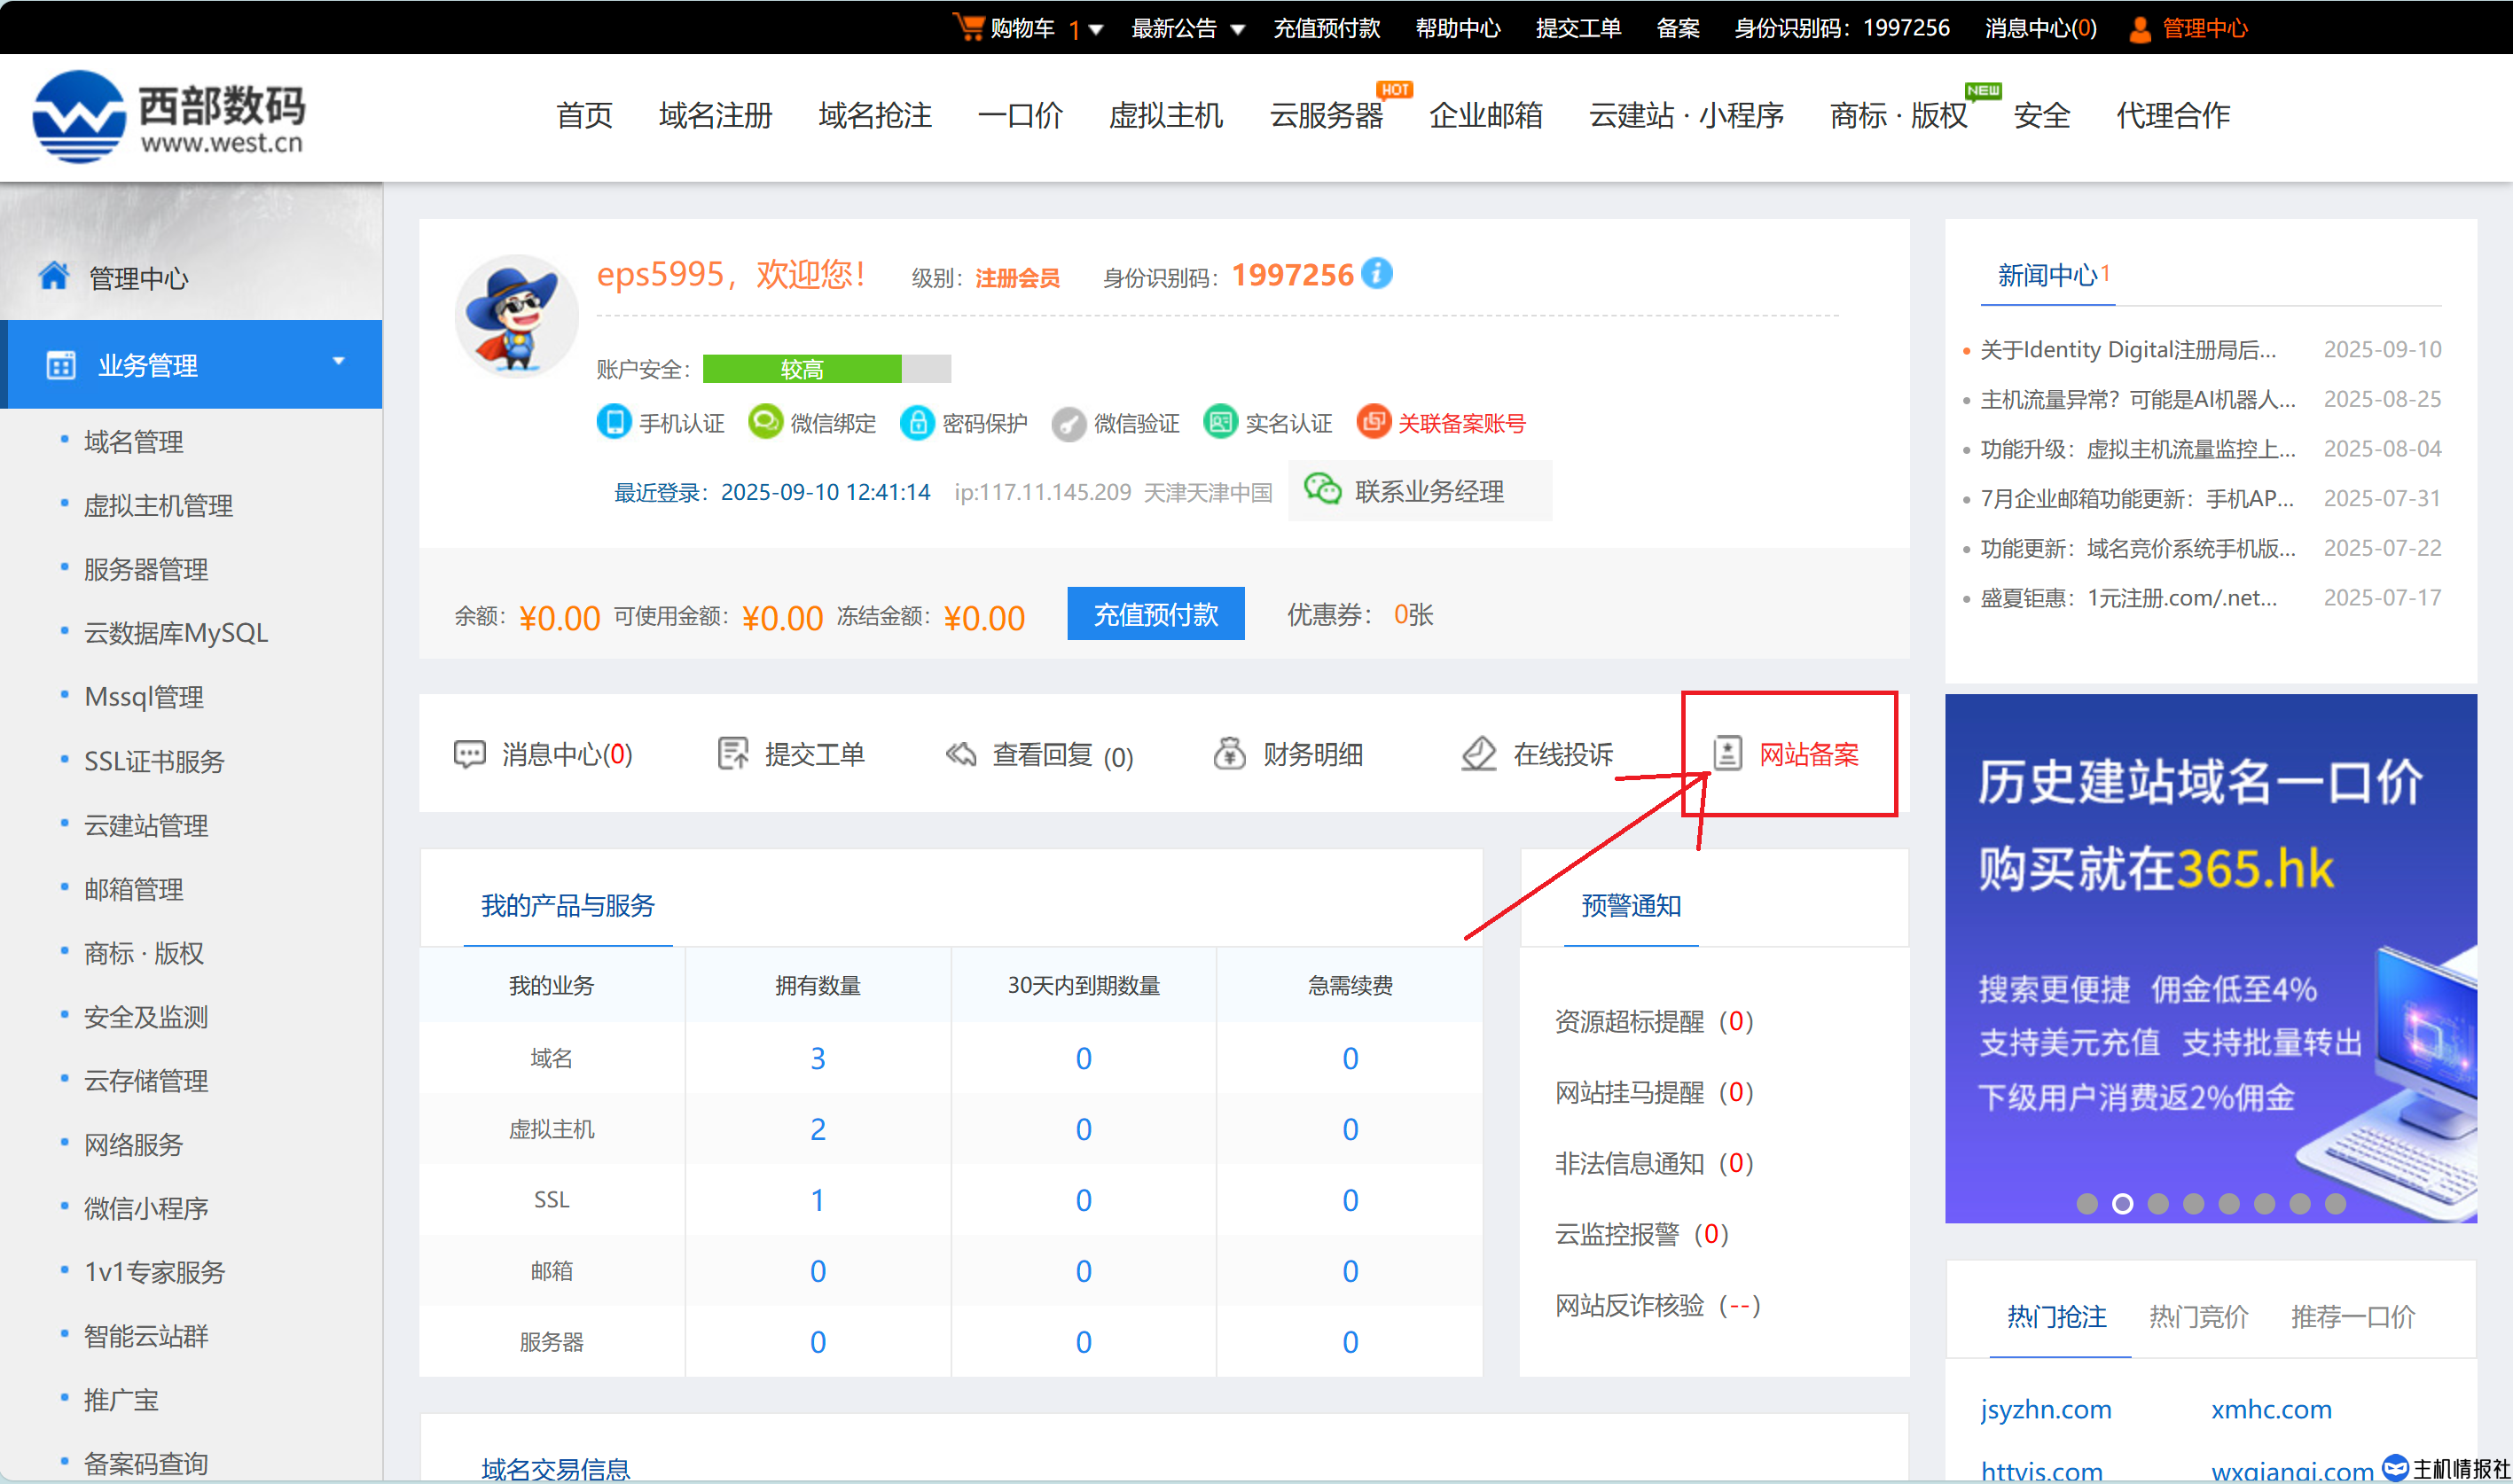Click the password protection lock icon
This screenshot has width=2513, height=1484.
click(916, 422)
